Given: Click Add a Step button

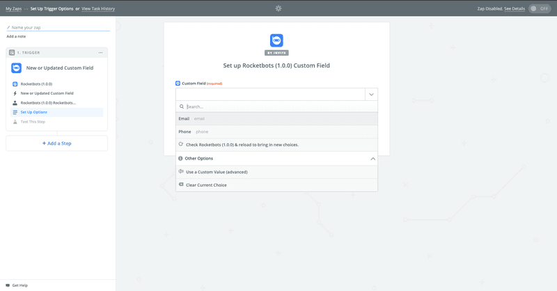Looking at the screenshot, I should (57, 143).
